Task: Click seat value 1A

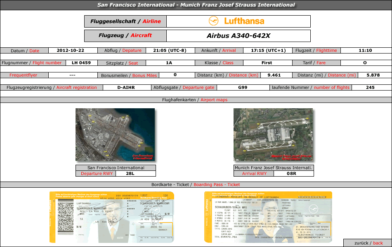Action: pyautogui.click(x=169, y=63)
